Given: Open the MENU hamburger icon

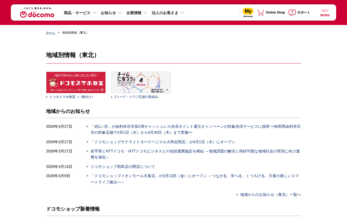Looking at the screenshot, I should [325, 13].
